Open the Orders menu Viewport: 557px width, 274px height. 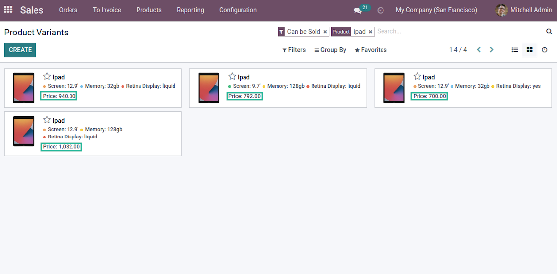coord(68,10)
